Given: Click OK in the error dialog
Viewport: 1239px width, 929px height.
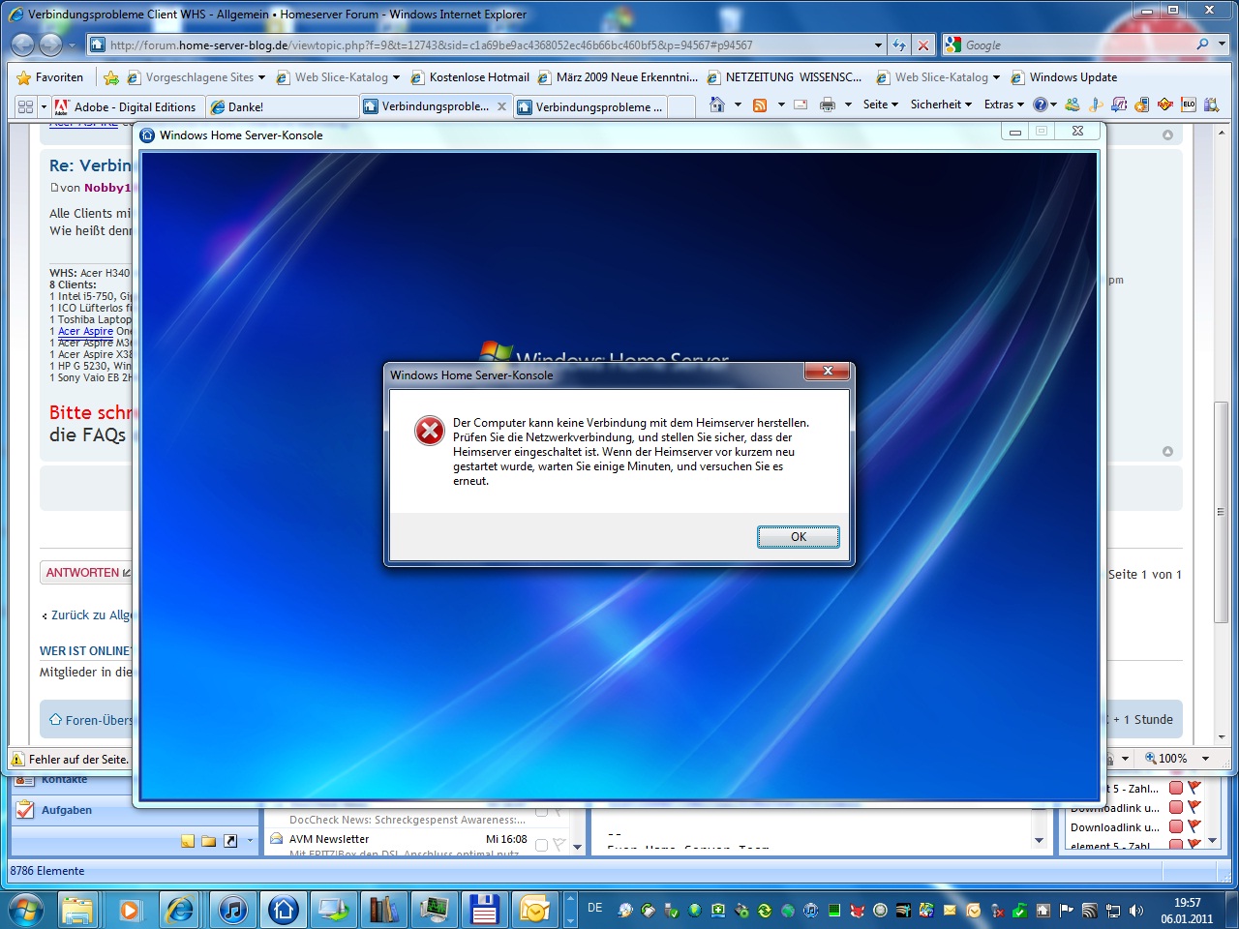Looking at the screenshot, I should 798,537.
